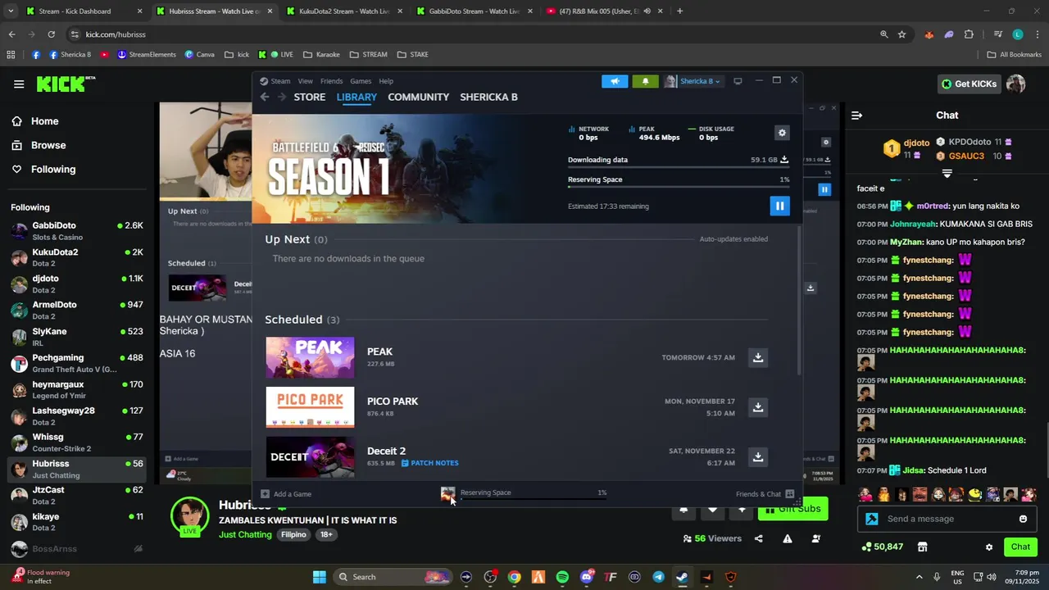The height and width of the screenshot is (590, 1049).
Task: Open Telegram from the Windows taskbar
Action: [x=658, y=577]
